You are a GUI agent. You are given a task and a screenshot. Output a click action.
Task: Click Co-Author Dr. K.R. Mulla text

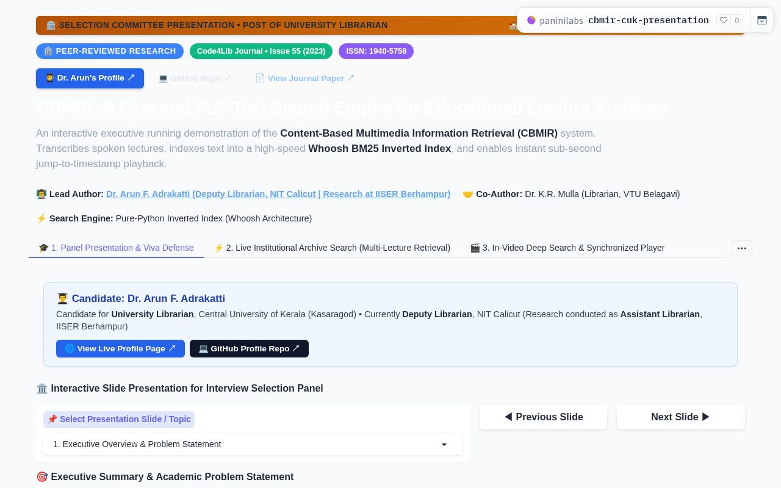click(x=571, y=194)
